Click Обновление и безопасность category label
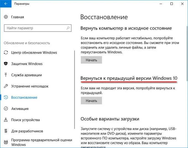Image resolution: width=188 pixels, height=148 pixels. 27,43
